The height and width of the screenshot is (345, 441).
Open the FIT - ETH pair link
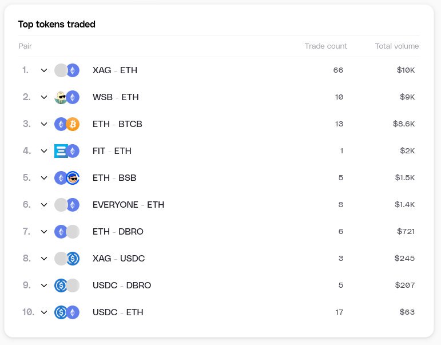pos(112,151)
